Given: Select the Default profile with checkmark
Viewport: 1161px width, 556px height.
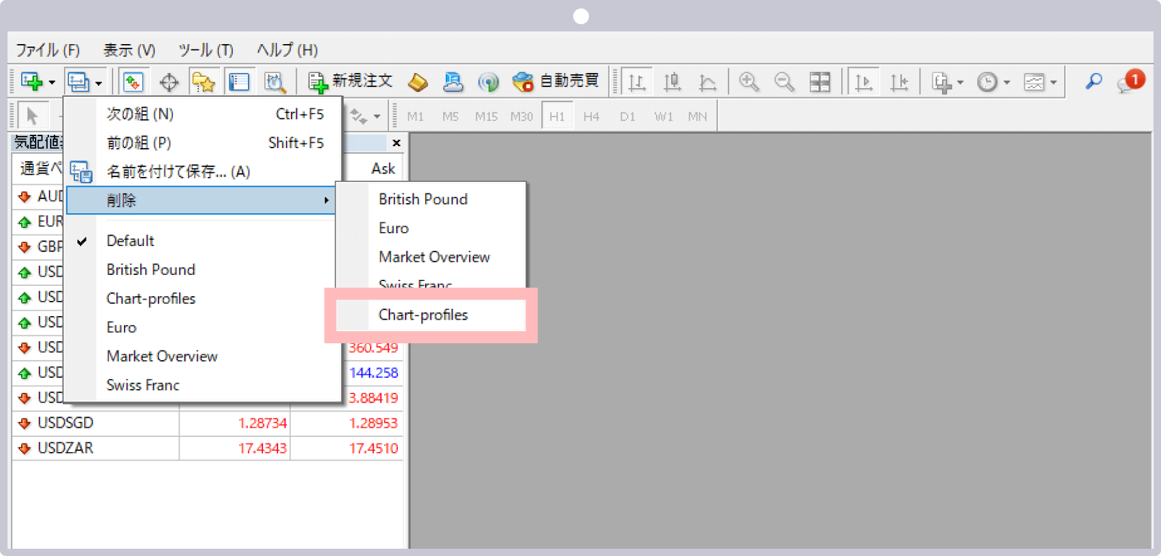Looking at the screenshot, I should coord(131,241).
